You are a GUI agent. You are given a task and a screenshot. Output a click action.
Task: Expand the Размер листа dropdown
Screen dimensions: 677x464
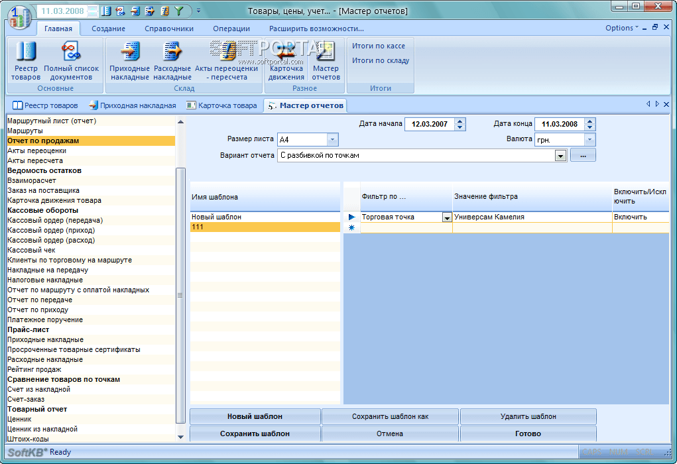pos(332,140)
